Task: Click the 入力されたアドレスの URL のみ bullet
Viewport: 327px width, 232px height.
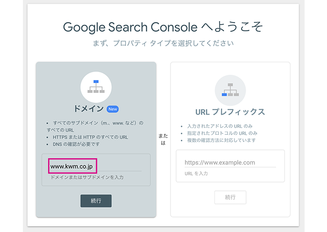Action: coord(220,126)
